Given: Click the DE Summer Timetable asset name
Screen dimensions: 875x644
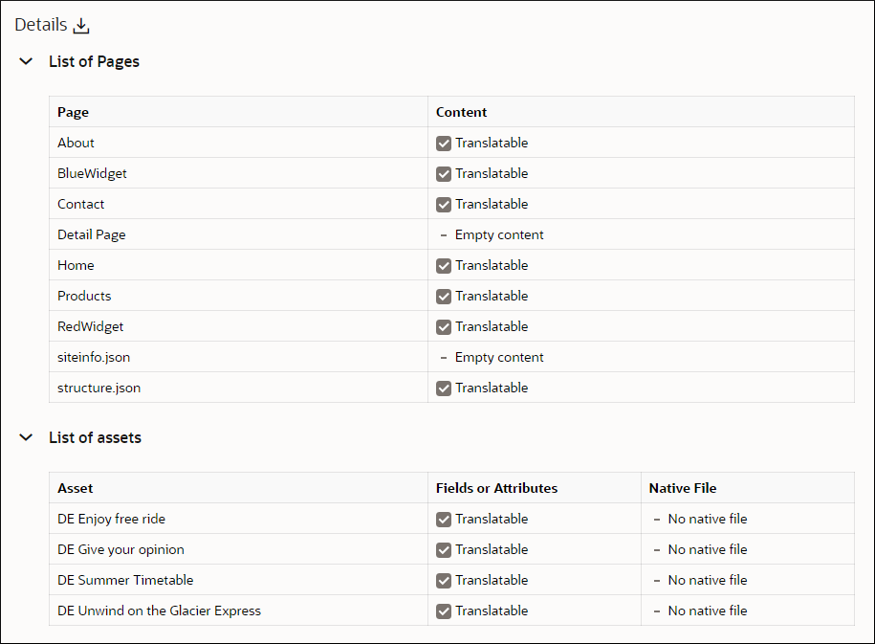Looking at the screenshot, I should 125,580.
